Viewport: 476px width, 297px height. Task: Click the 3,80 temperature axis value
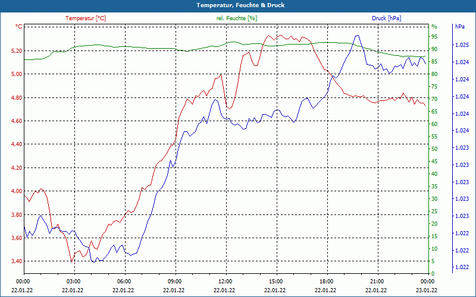[x=17, y=214]
